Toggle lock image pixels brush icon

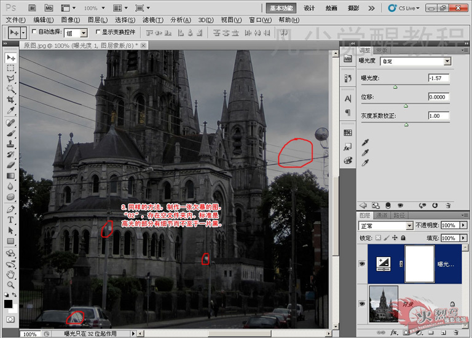pyautogui.click(x=387, y=237)
